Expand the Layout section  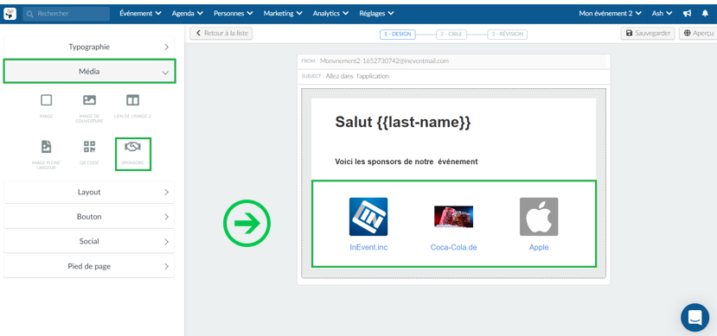[89, 193]
